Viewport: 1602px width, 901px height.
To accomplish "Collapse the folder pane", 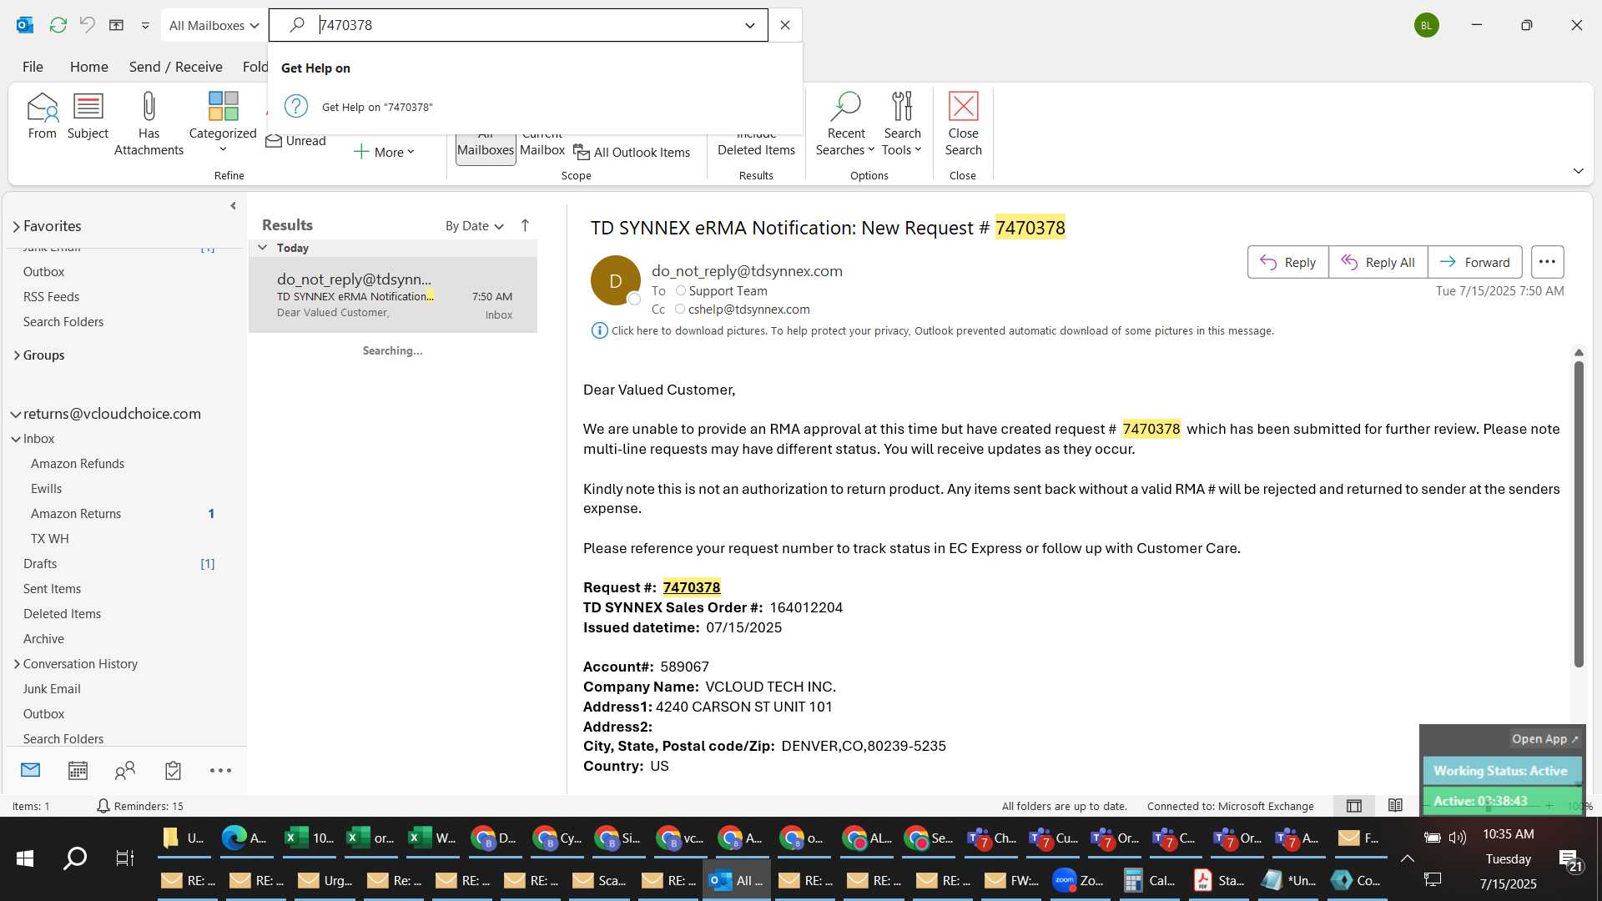I will 233,206.
